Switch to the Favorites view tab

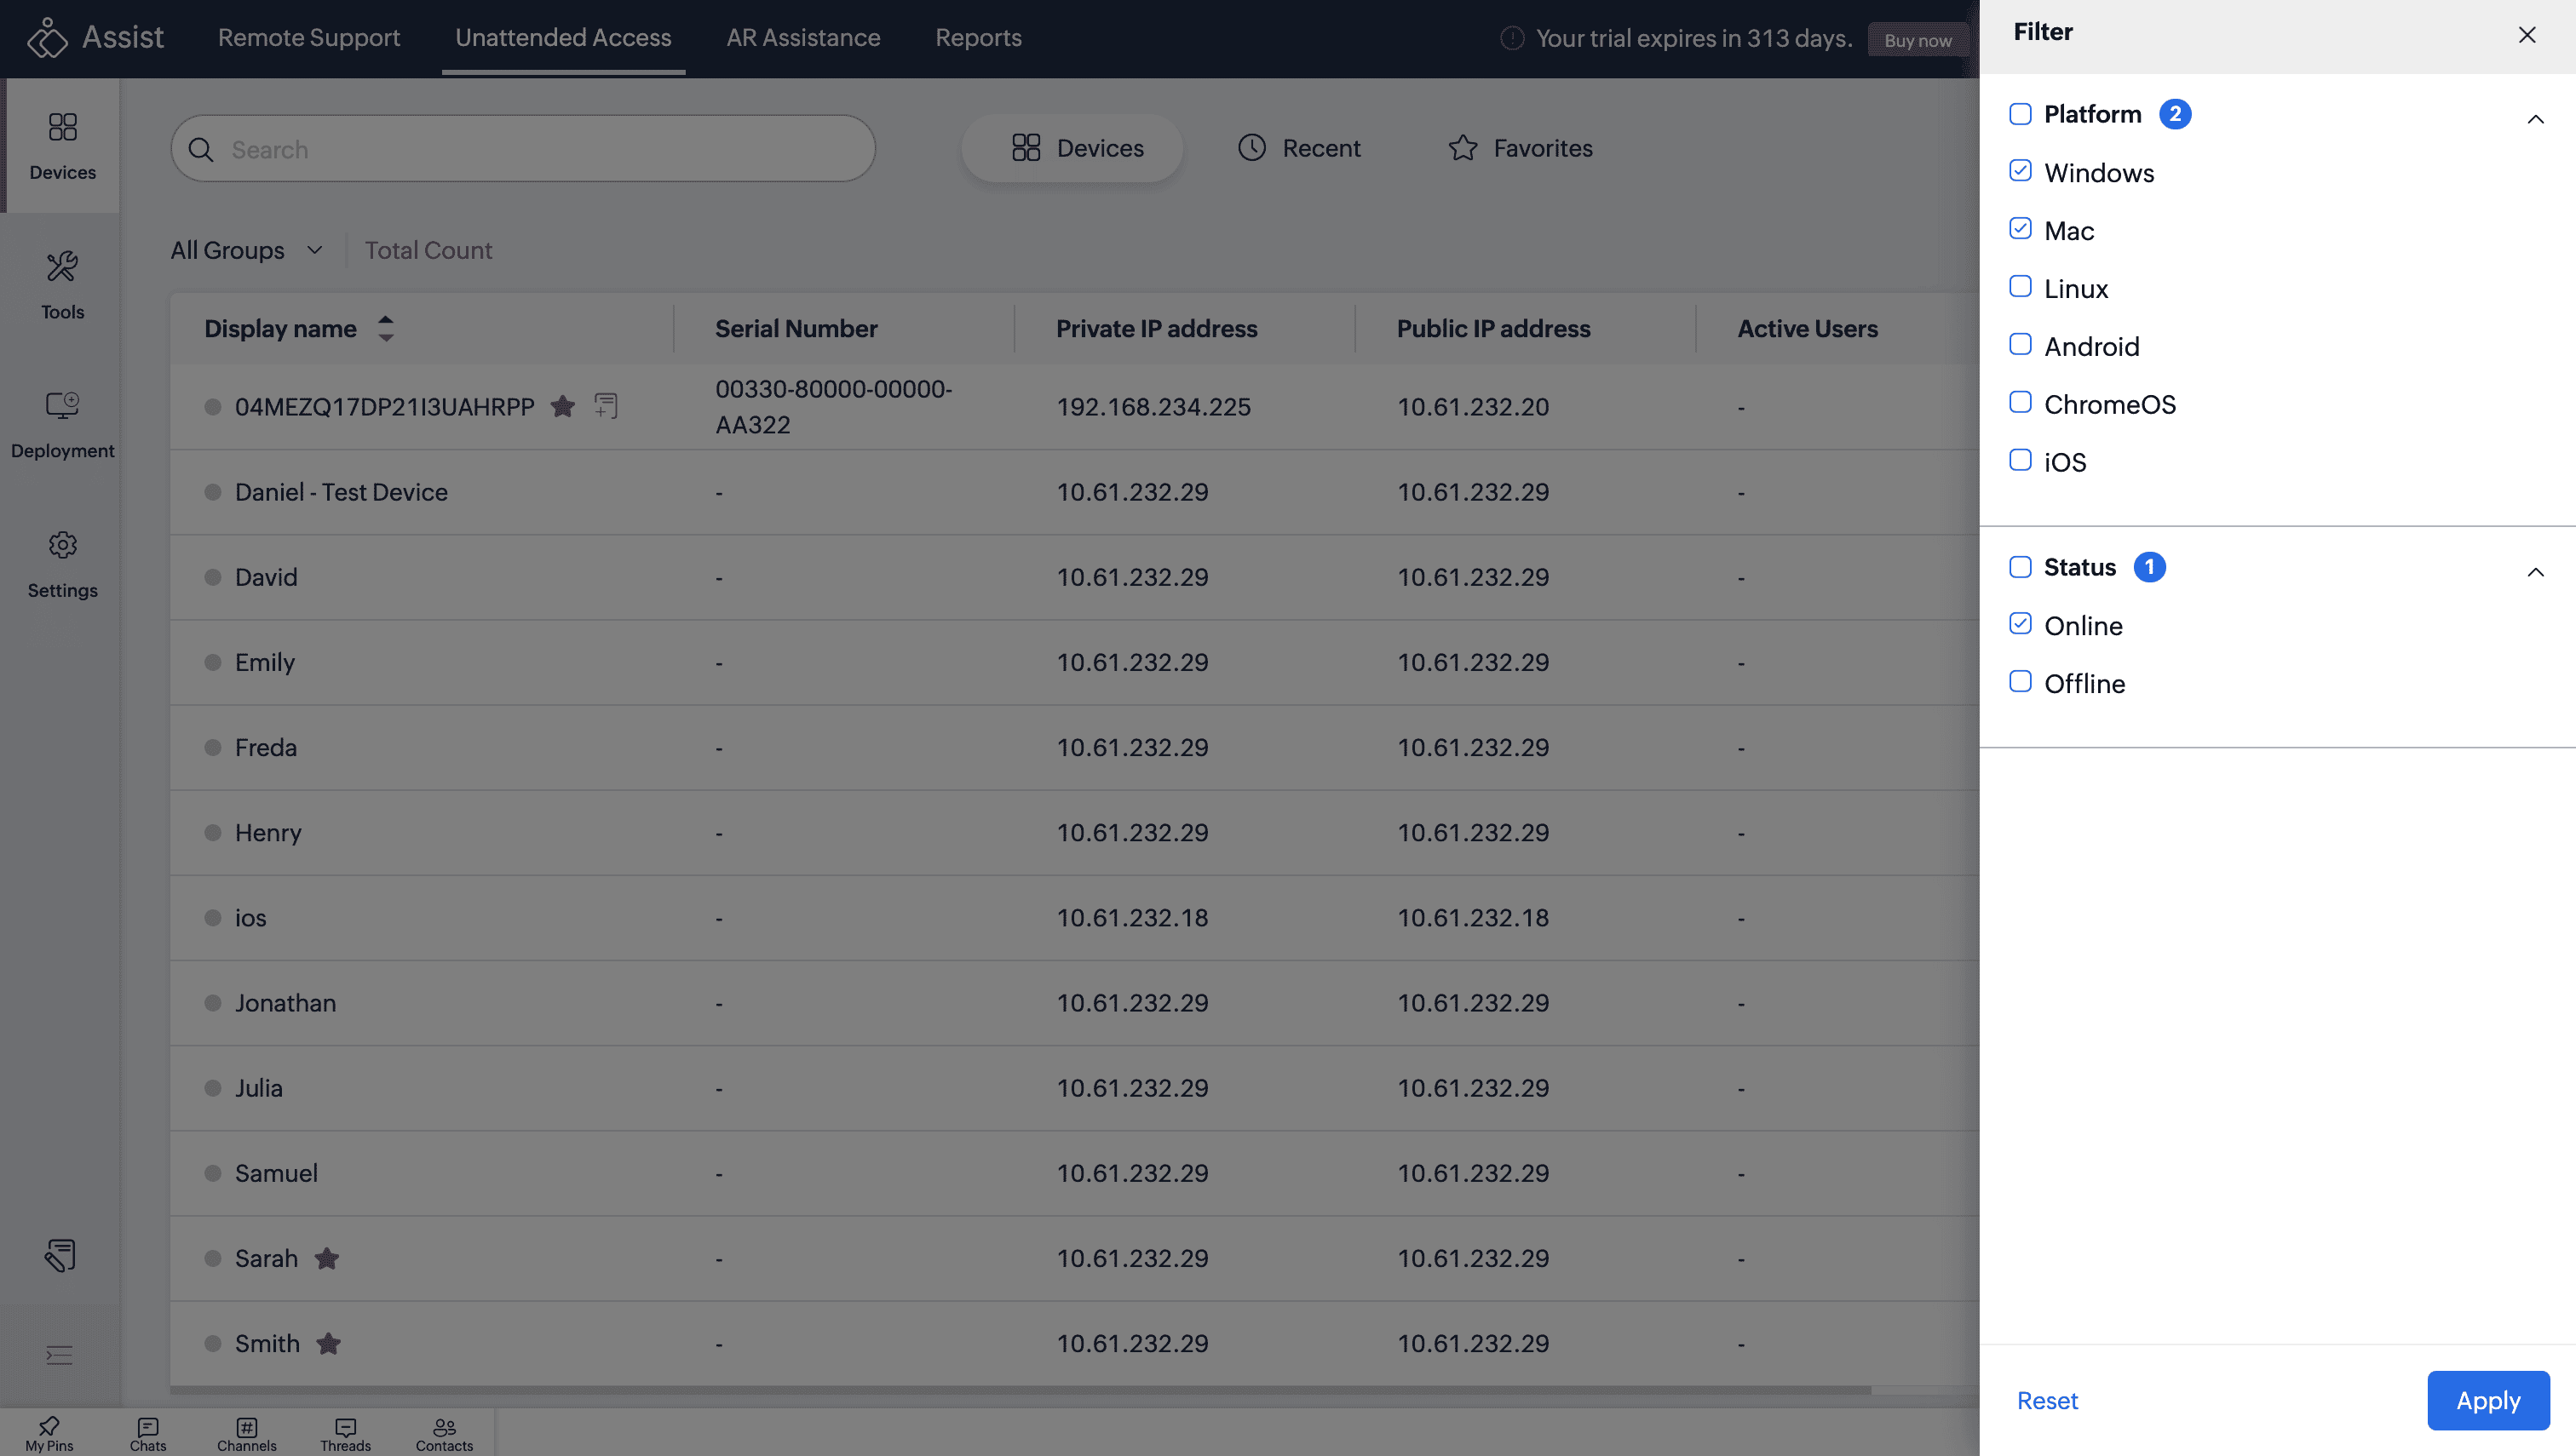[x=1520, y=148]
